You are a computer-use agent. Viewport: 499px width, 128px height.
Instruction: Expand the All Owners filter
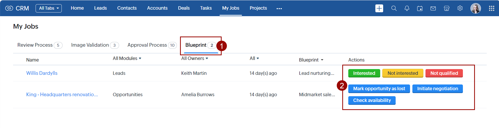click(x=195, y=58)
